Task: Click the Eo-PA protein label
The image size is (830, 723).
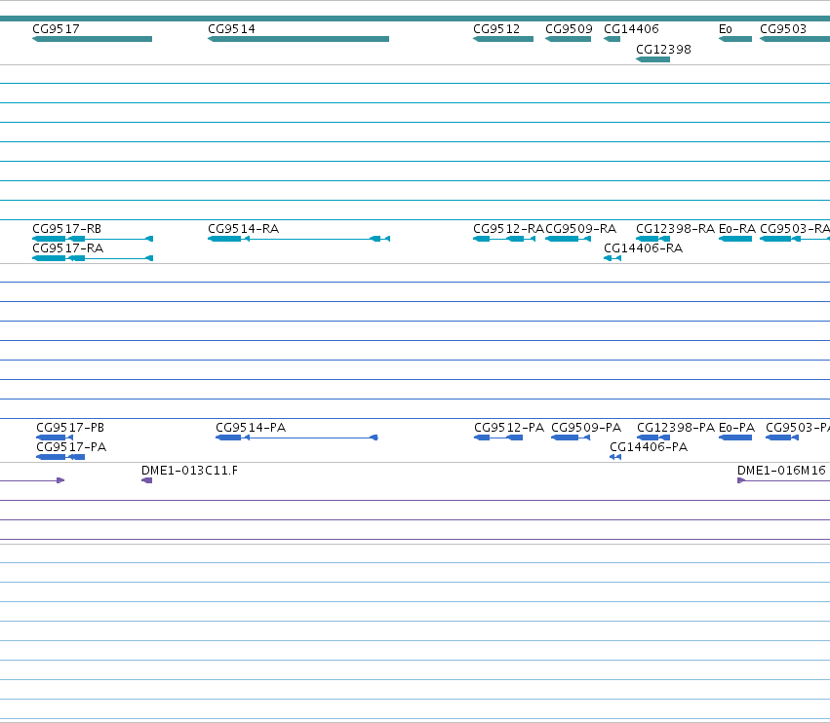Action: click(x=736, y=428)
